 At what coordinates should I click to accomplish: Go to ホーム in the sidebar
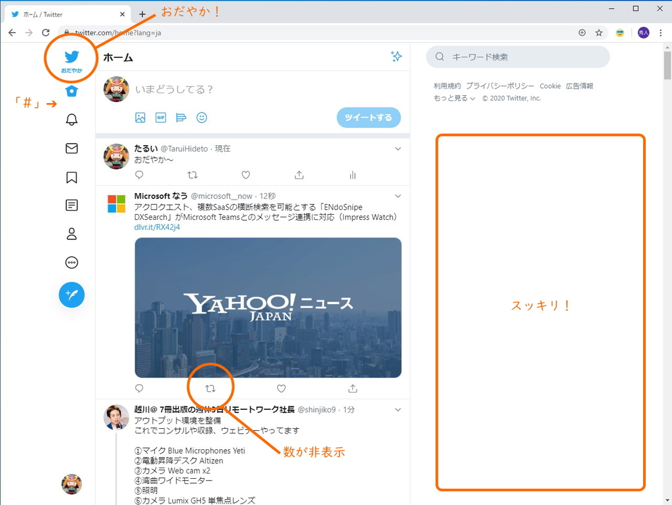point(71,91)
